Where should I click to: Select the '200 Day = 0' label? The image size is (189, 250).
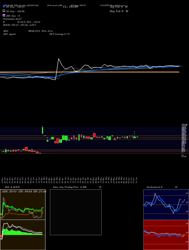click(13, 16)
